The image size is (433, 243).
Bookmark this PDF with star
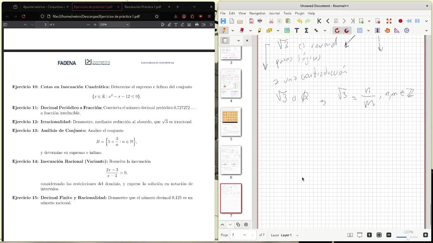[157, 16]
